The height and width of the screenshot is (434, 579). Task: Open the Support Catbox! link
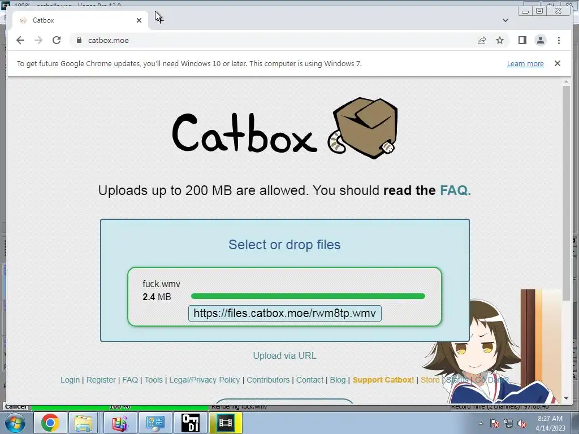(x=383, y=380)
